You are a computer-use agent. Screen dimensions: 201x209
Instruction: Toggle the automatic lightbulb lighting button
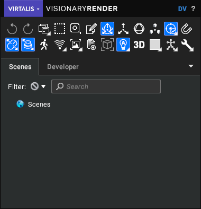click(123, 45)
